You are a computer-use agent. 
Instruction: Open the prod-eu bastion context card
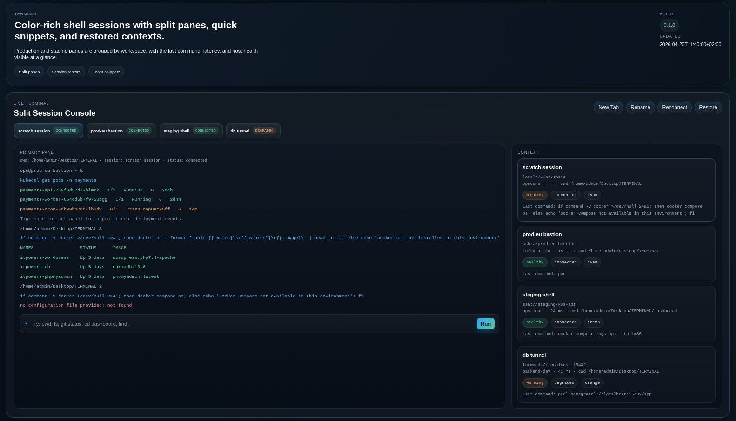[616, 254]
